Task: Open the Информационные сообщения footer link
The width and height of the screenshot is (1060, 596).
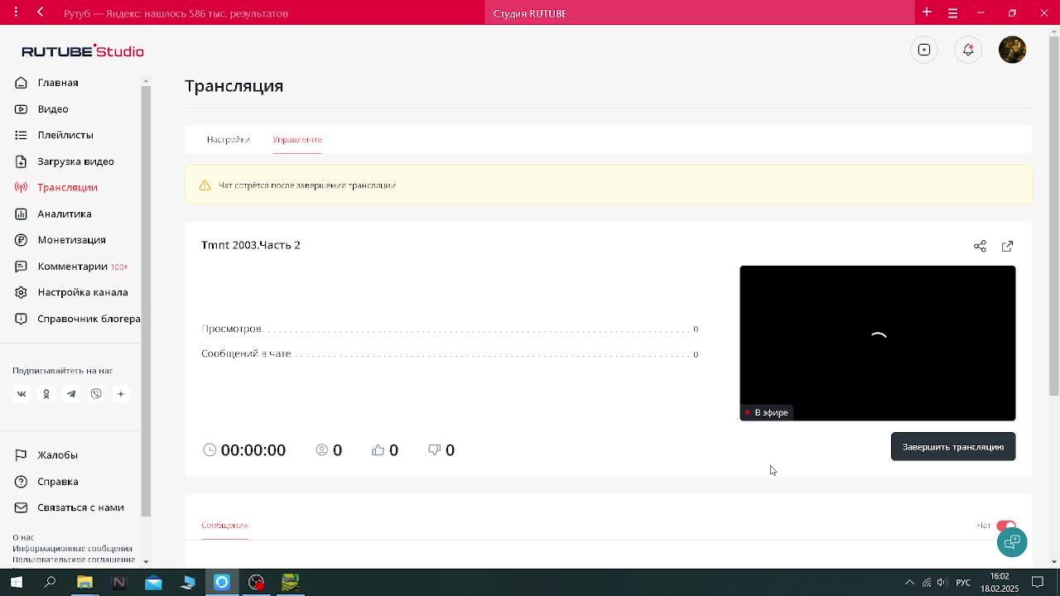Action: 72,548
